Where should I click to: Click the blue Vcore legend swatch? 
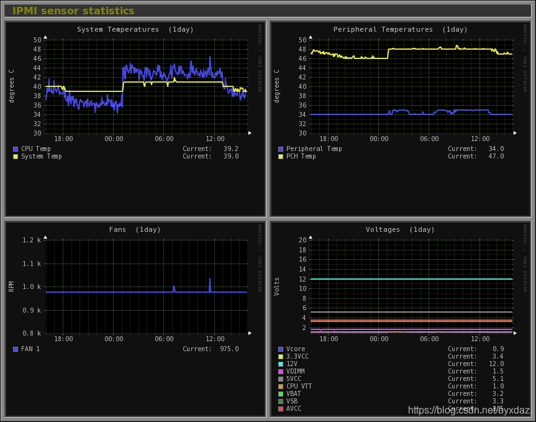click(x=281, y=349)
